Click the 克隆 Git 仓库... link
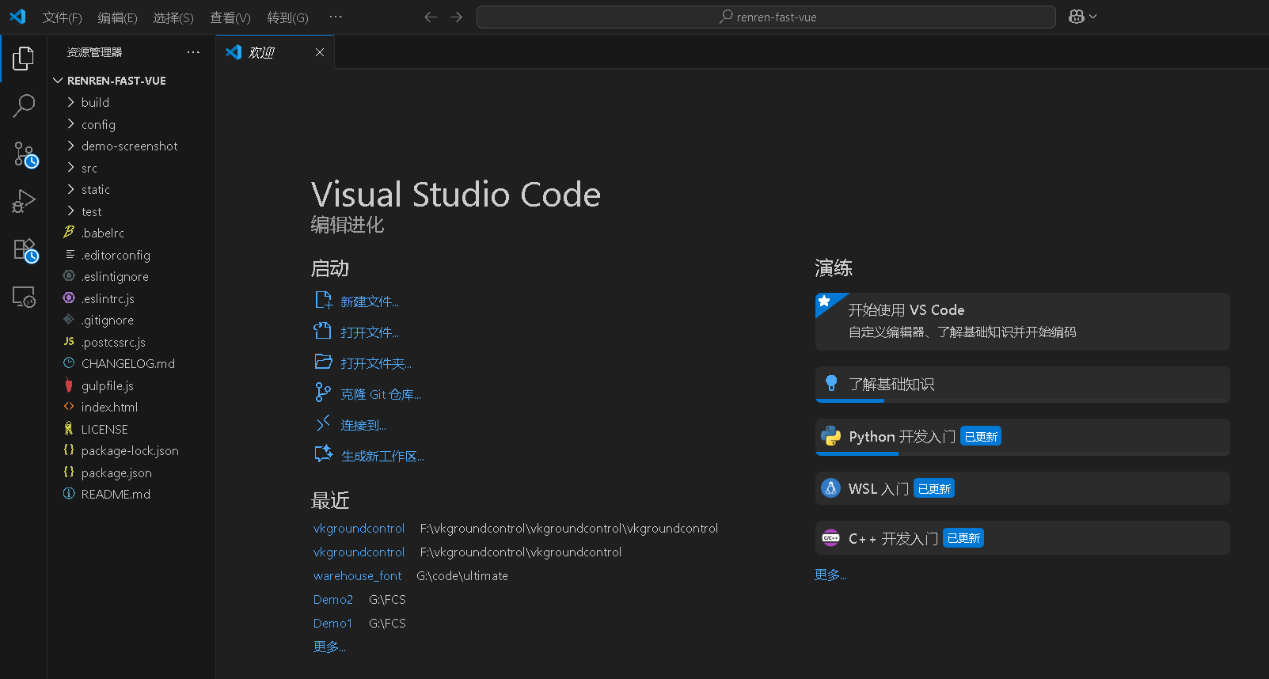The height and width of the screenshot is (679, 1269). tap(381, 394)
